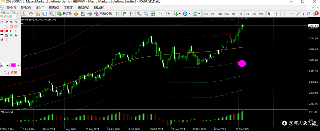Open Data Window crosshair-circle icon
320x131 pixels.
click(x=31, y=14)
